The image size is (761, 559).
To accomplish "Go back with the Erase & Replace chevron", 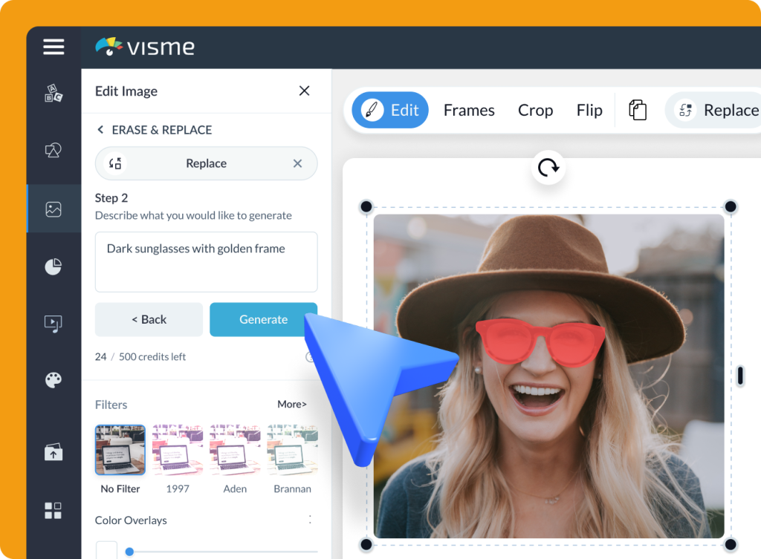I will coord(101,129).
